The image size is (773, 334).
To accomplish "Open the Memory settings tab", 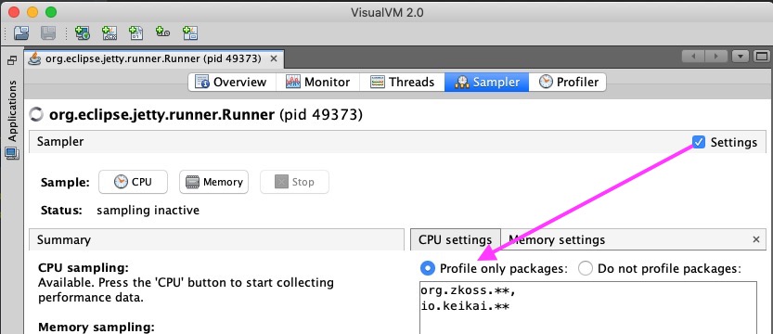I will click(557, 240).
